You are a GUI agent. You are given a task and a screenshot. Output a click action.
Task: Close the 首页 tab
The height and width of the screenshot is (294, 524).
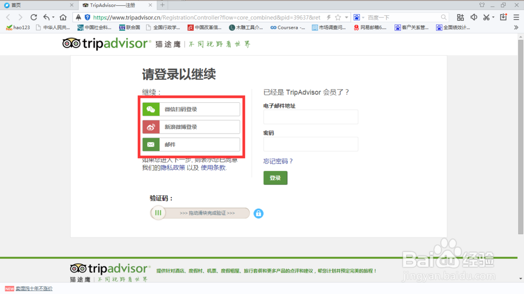tap(71, 5)
